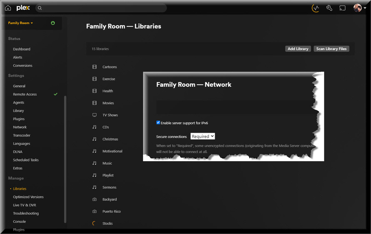The height and width of the screenshot is (234, 371).
Task: Click the CDs music note icon
Action: (x=94, y=127)
